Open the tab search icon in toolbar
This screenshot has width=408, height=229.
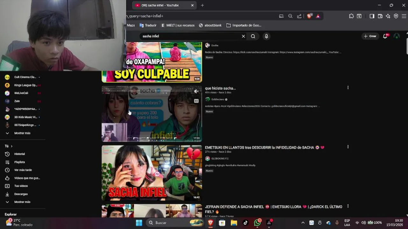359,16
